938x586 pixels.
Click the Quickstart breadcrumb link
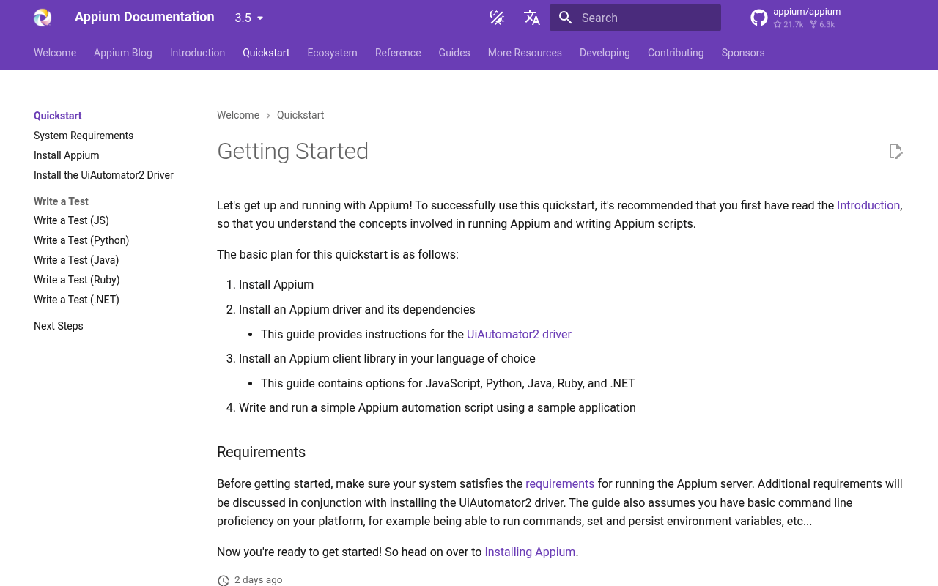click(300, 115)
